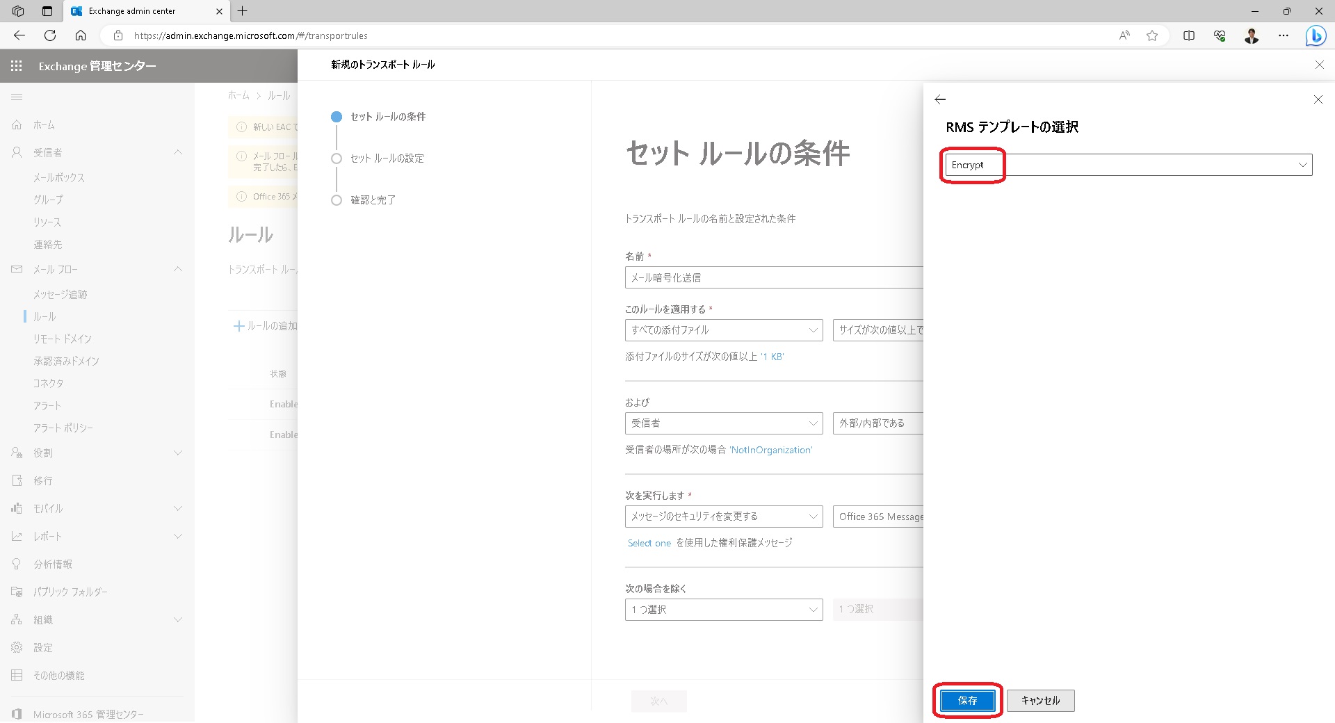The height and width of the screenshot is (723, 1335).
Task: Start read aloud from the address bar icon
Action: [x=1124, y=35]
